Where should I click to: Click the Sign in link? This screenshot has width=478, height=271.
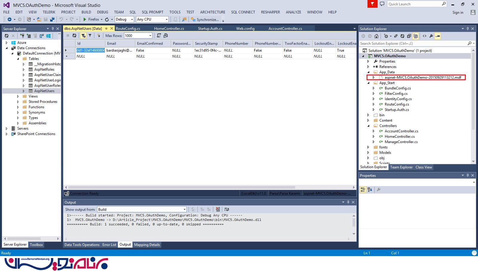coord(458,13)
